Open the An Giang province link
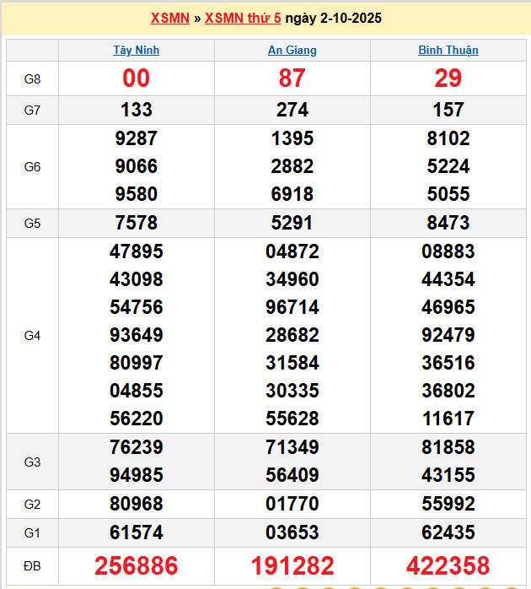The width and height of the screenshot is (531, 589). (x=292, y=50)
